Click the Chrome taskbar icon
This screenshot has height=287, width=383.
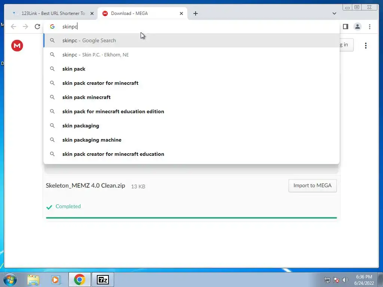point(80,280)
